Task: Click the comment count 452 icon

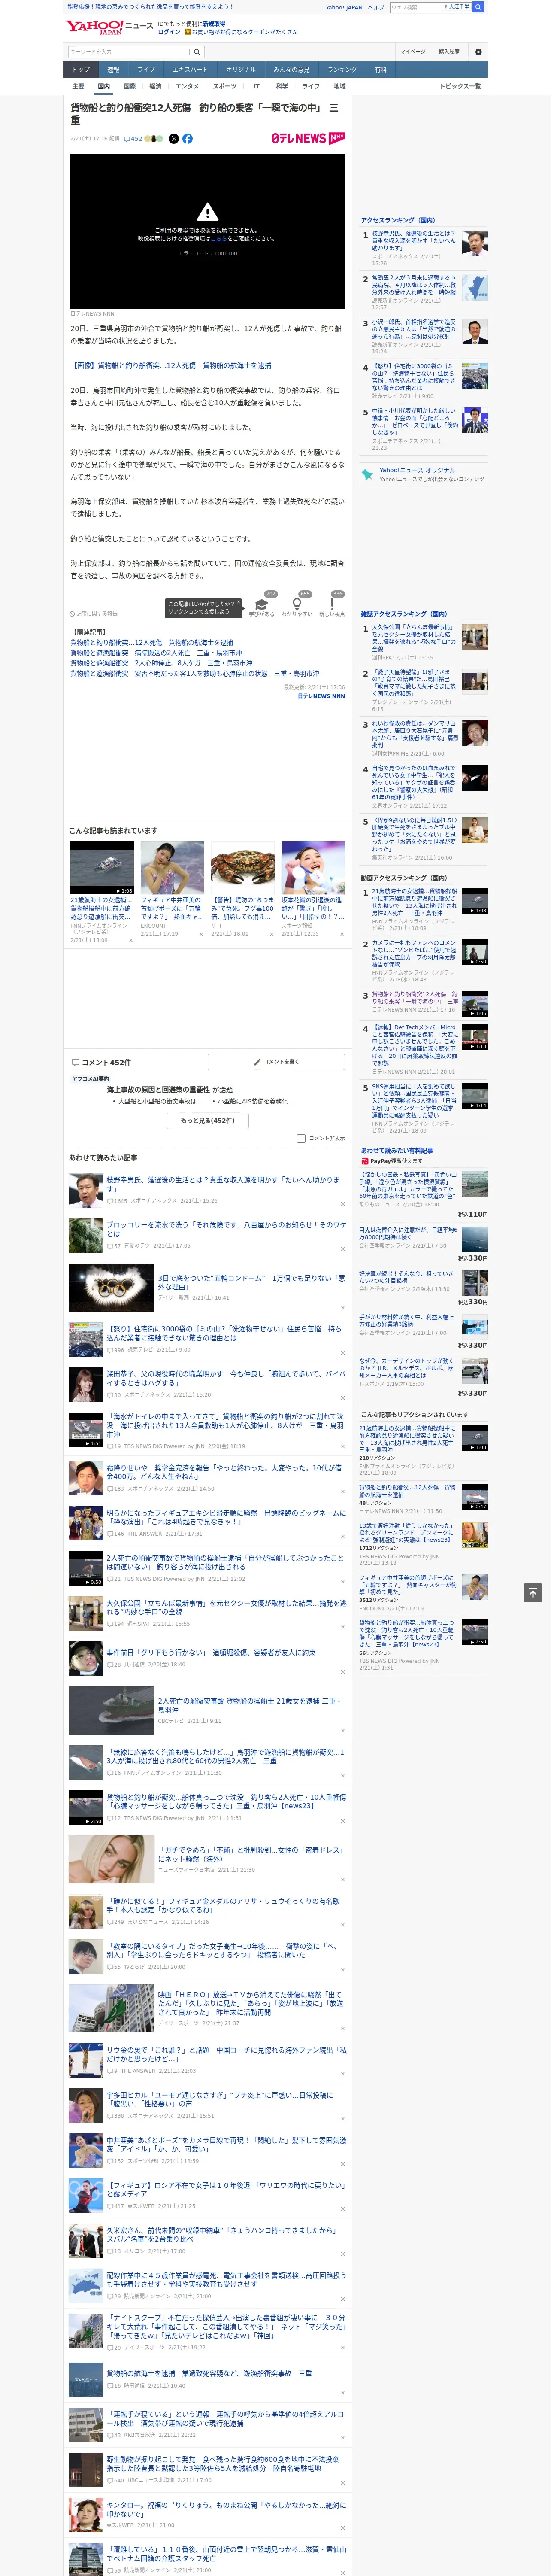Action: [133, 139]
